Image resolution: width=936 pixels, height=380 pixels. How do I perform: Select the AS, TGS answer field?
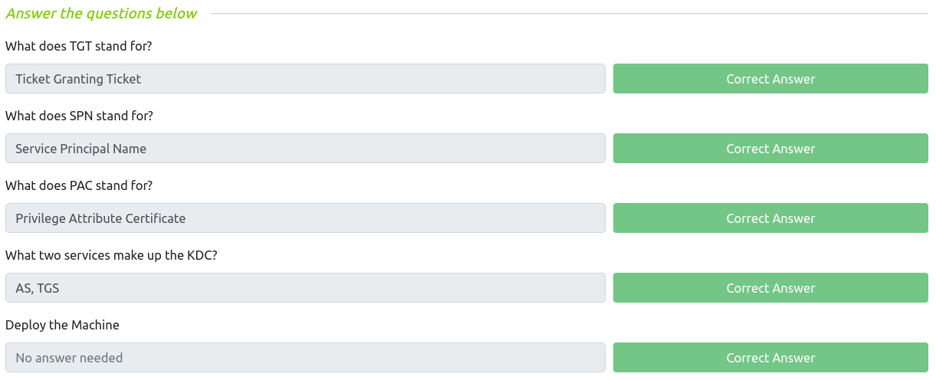305,288
